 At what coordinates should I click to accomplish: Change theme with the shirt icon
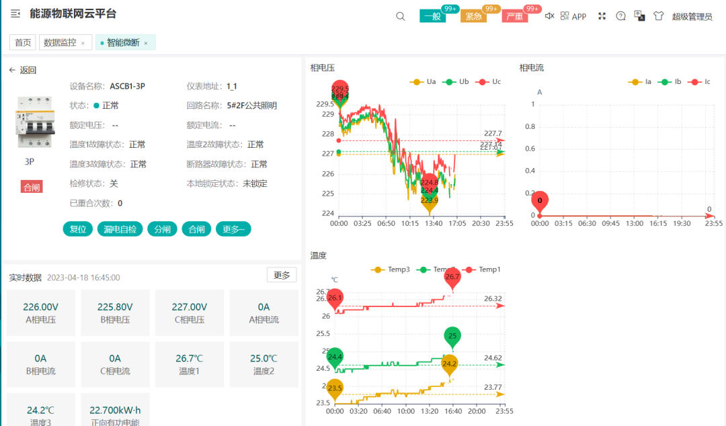point(658,15)
